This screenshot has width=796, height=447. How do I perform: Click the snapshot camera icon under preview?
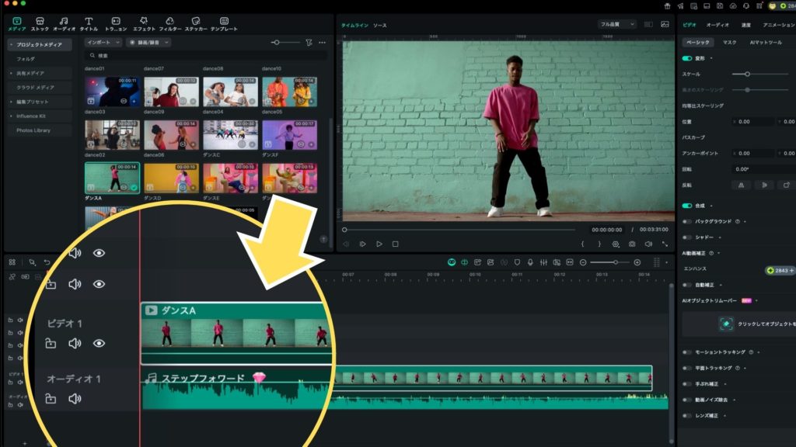point(632,244)
